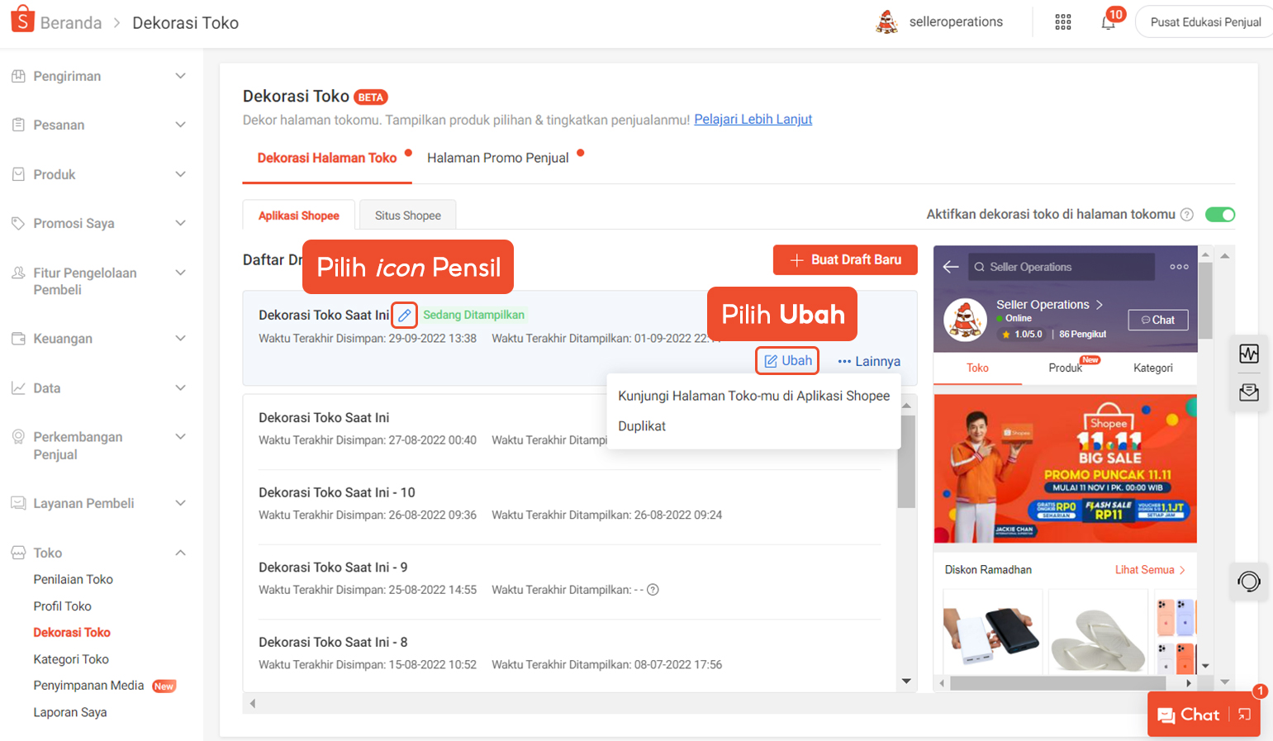Click the 11.11 Big Sale banner thumbnail
Viewport: 1273px width, 741px height.
click(1065, 468)
